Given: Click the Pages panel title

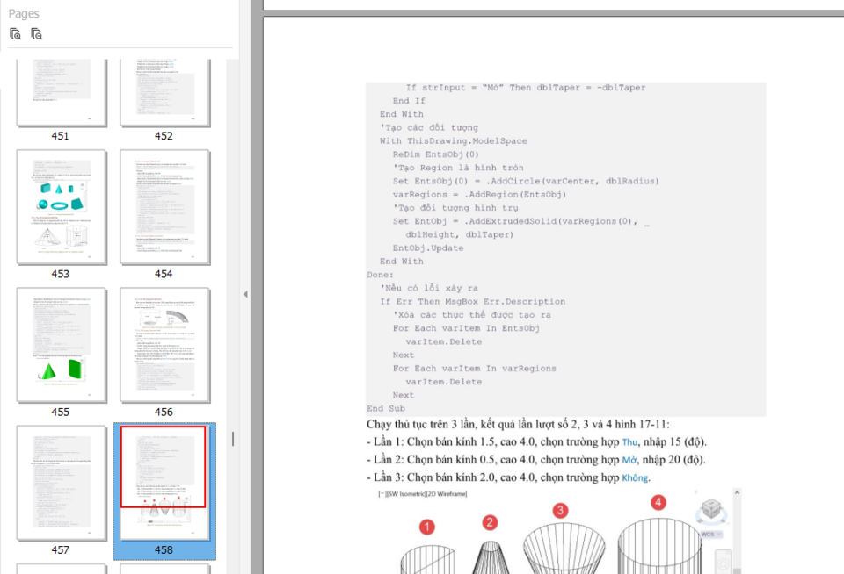Looking at the screenshot, I should click(24, 14).
